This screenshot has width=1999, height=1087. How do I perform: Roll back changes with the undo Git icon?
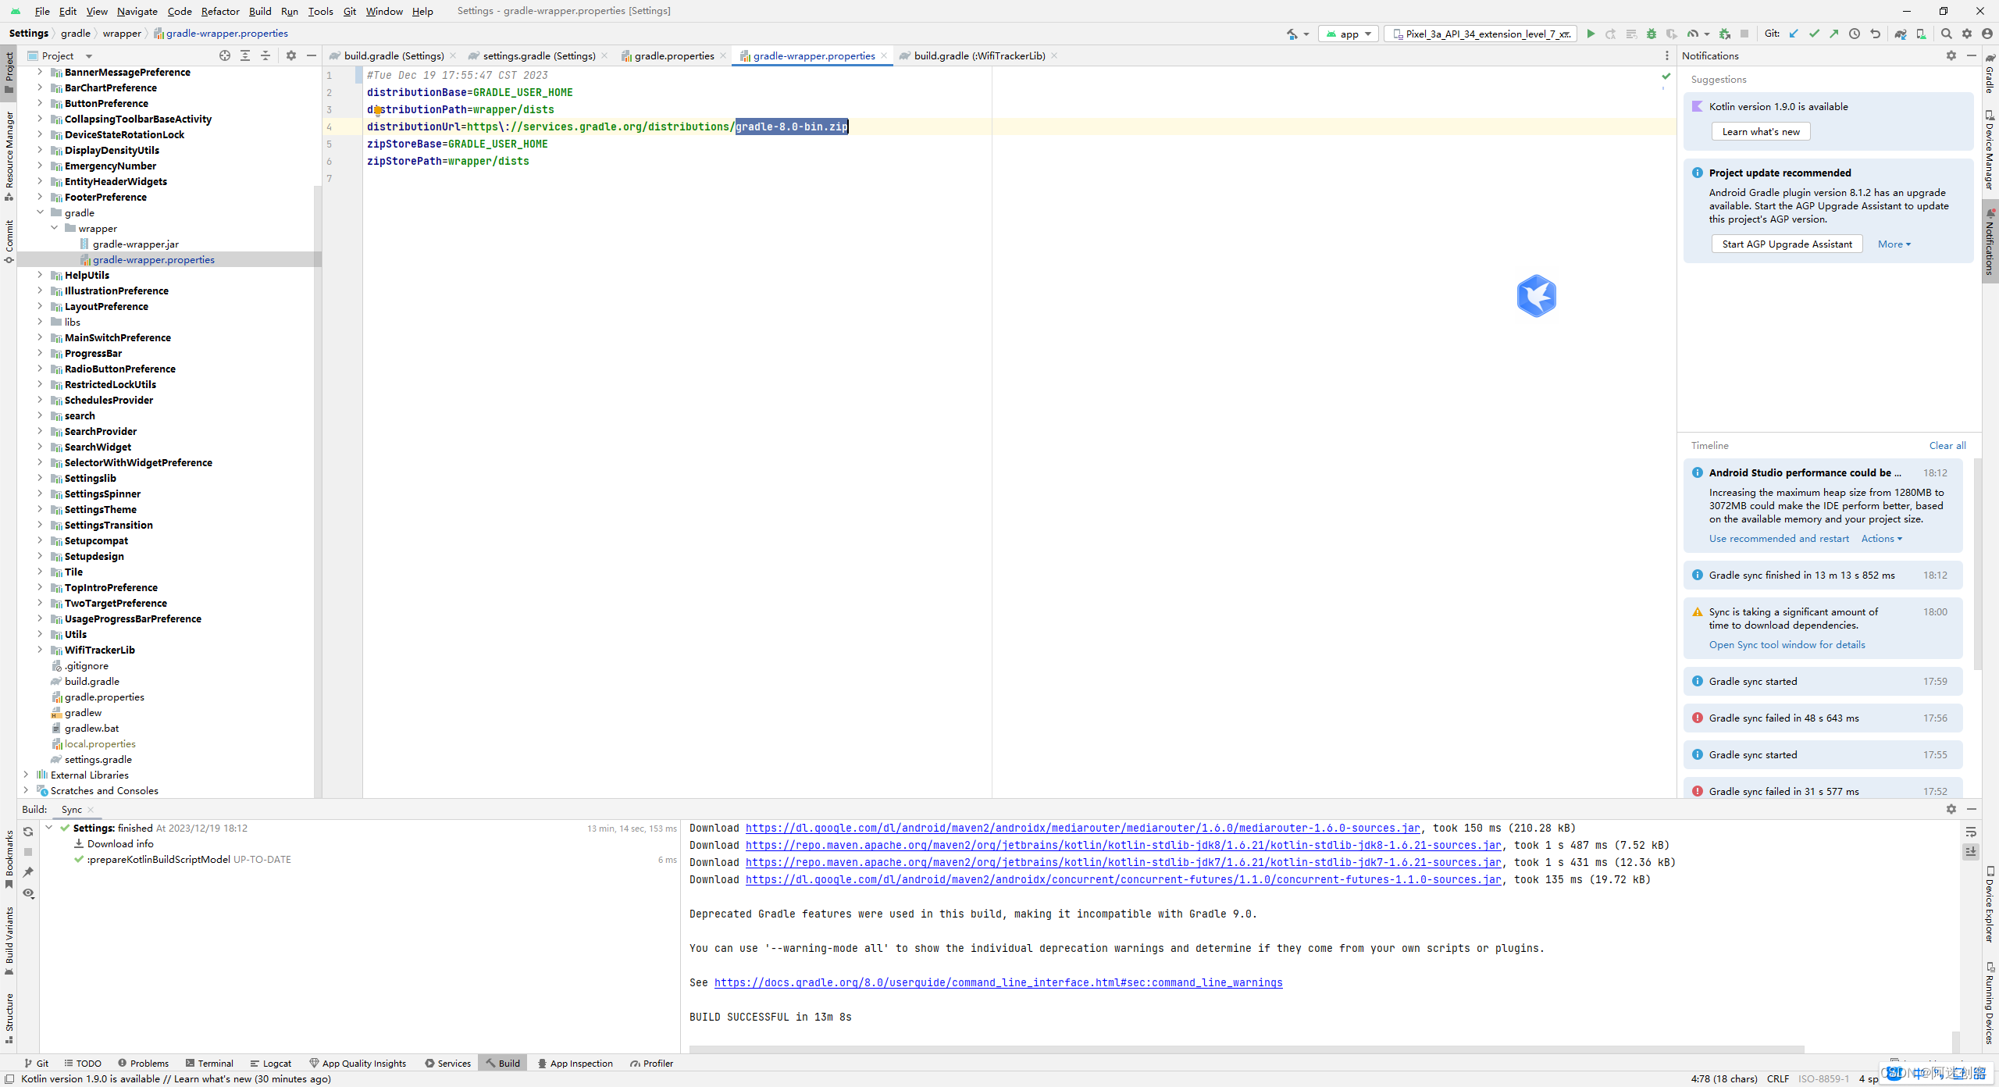[x=1876, y=34]
